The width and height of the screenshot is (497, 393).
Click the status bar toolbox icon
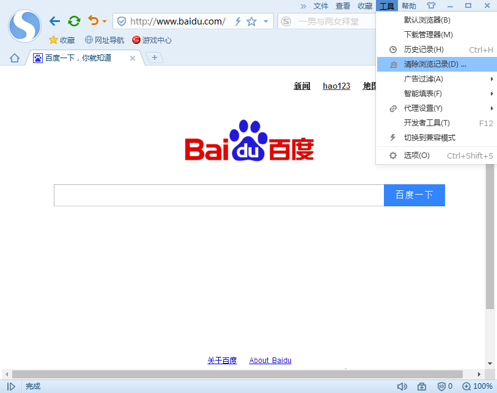click(422, 386)
